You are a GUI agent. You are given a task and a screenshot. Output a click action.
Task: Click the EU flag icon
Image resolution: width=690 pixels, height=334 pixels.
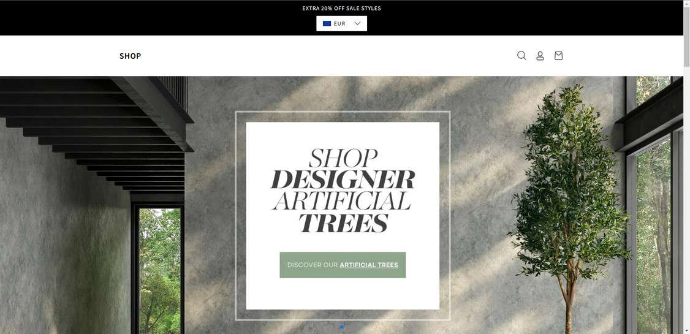(327, 24)
